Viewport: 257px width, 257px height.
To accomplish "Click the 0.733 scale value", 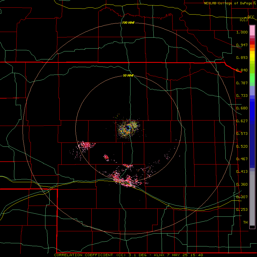I will pyautogui.click(x=242, y=96).
